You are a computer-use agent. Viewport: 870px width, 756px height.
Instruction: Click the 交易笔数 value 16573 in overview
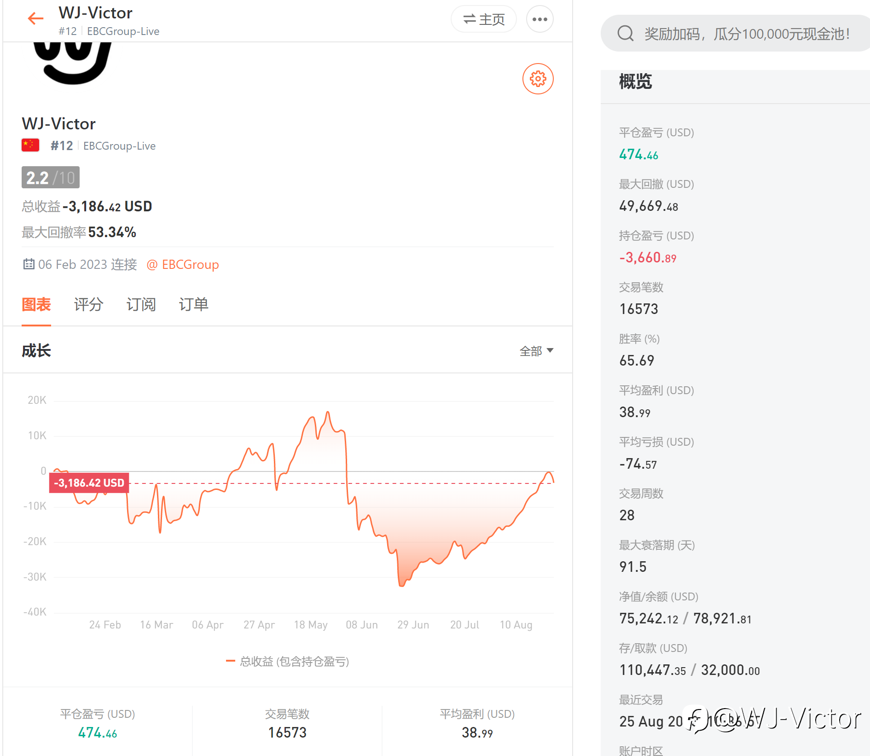[x=638, y=309]
